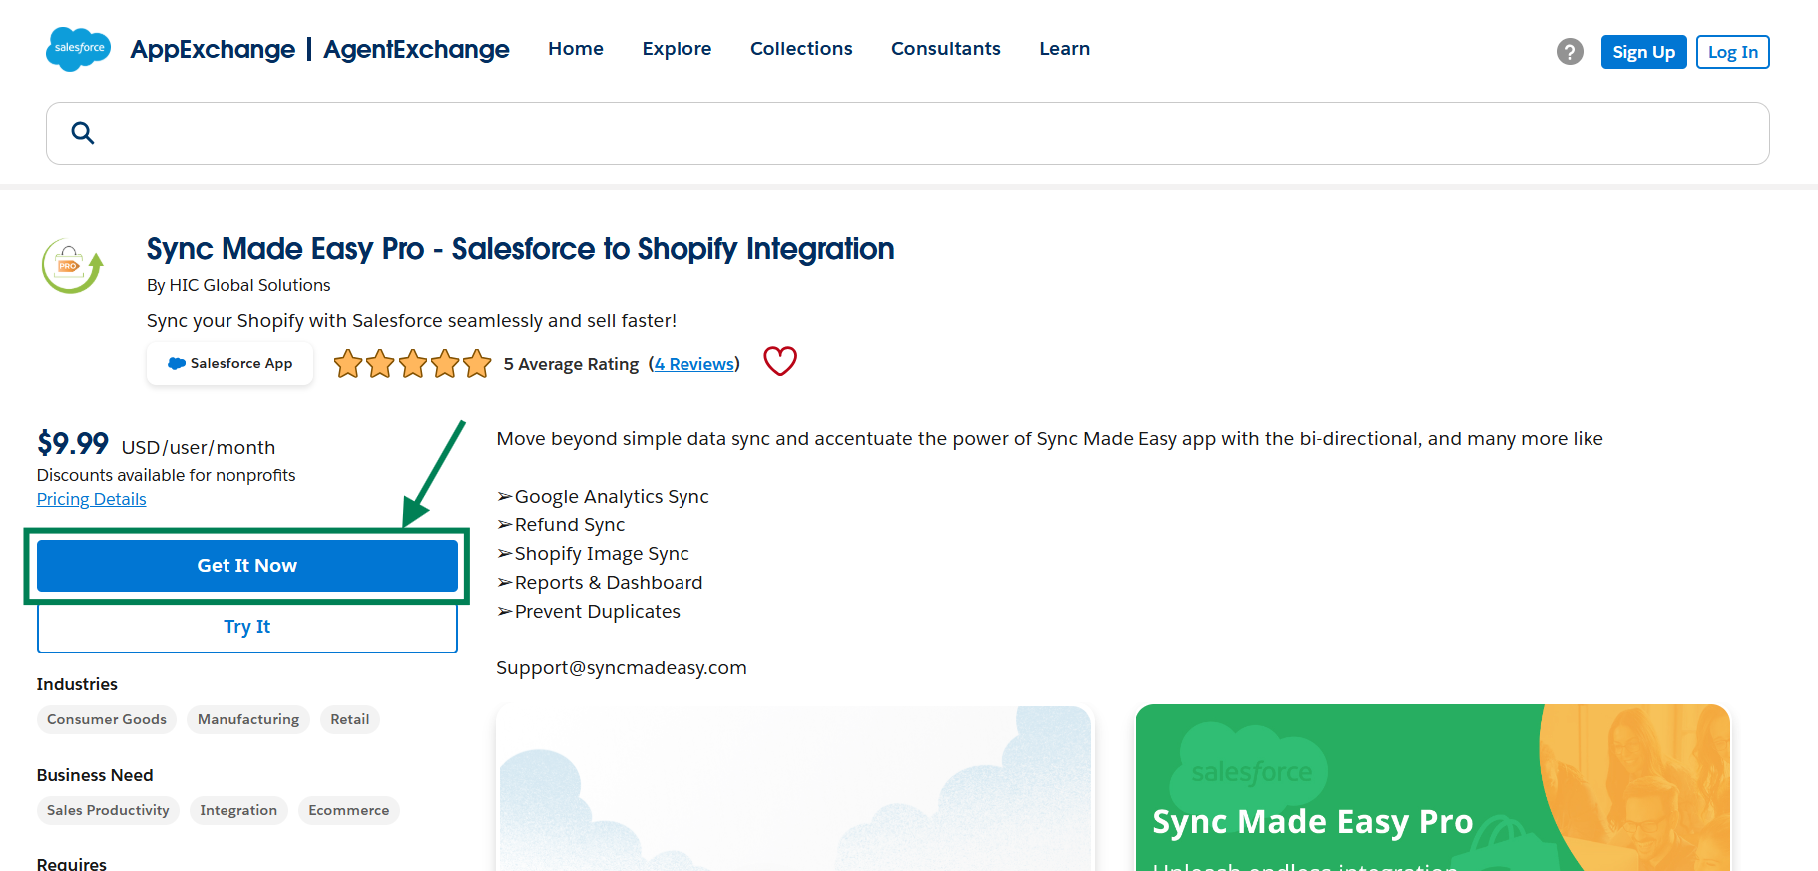The height and width of the screenshot is (871, 1818).
Task: Click the five-star rating icons
Action: [x=412, y=364]
